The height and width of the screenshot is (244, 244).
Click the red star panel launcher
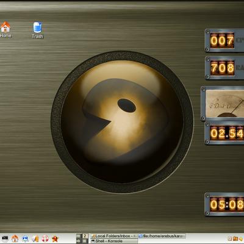(x=55, y=239)
